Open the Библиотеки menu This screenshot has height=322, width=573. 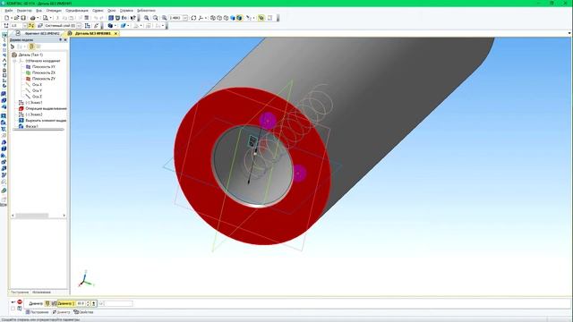(146, 11)
